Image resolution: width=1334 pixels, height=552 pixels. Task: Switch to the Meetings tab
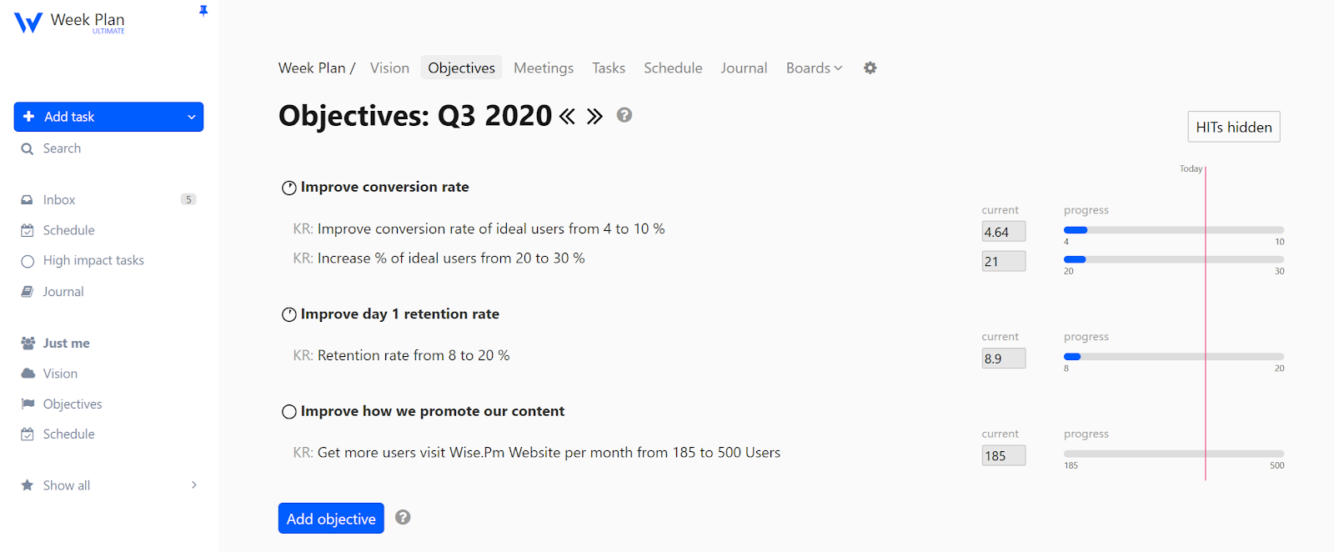543,68
